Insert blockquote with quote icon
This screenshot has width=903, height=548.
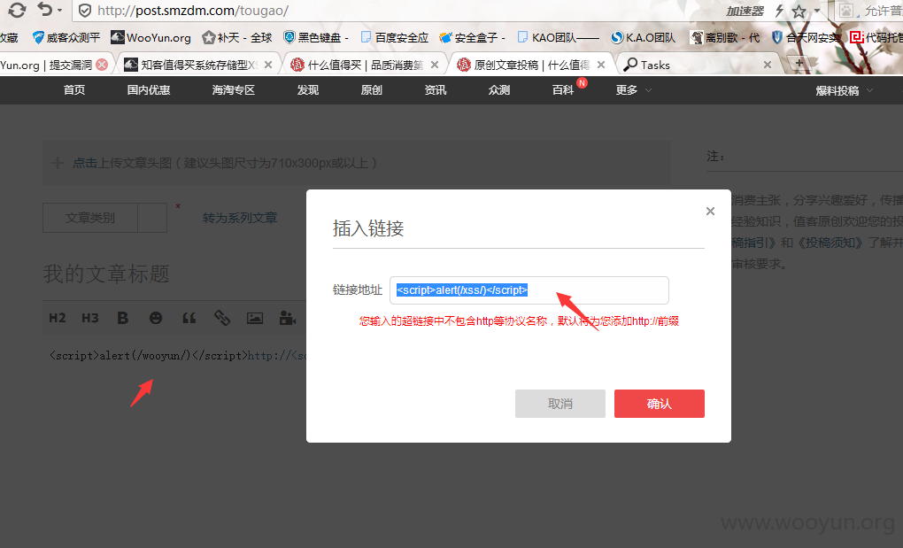189,318
